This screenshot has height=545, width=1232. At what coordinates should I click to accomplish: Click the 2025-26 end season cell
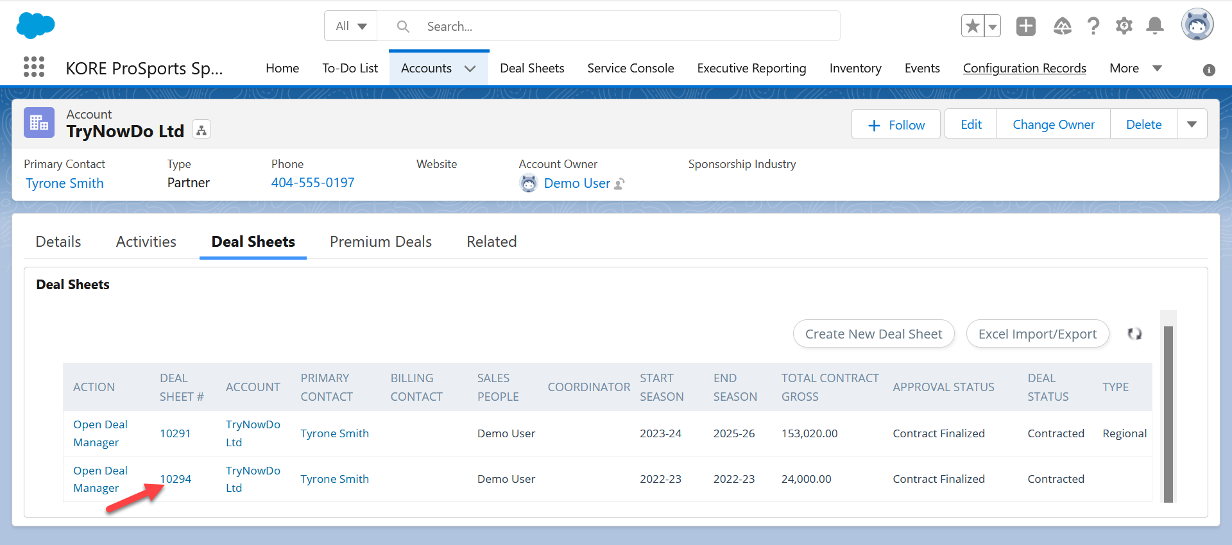tap(734, 433)
